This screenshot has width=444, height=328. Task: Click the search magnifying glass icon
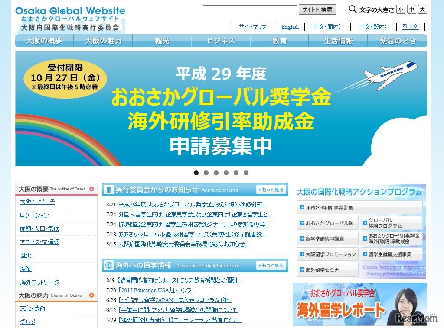point(352,9)
